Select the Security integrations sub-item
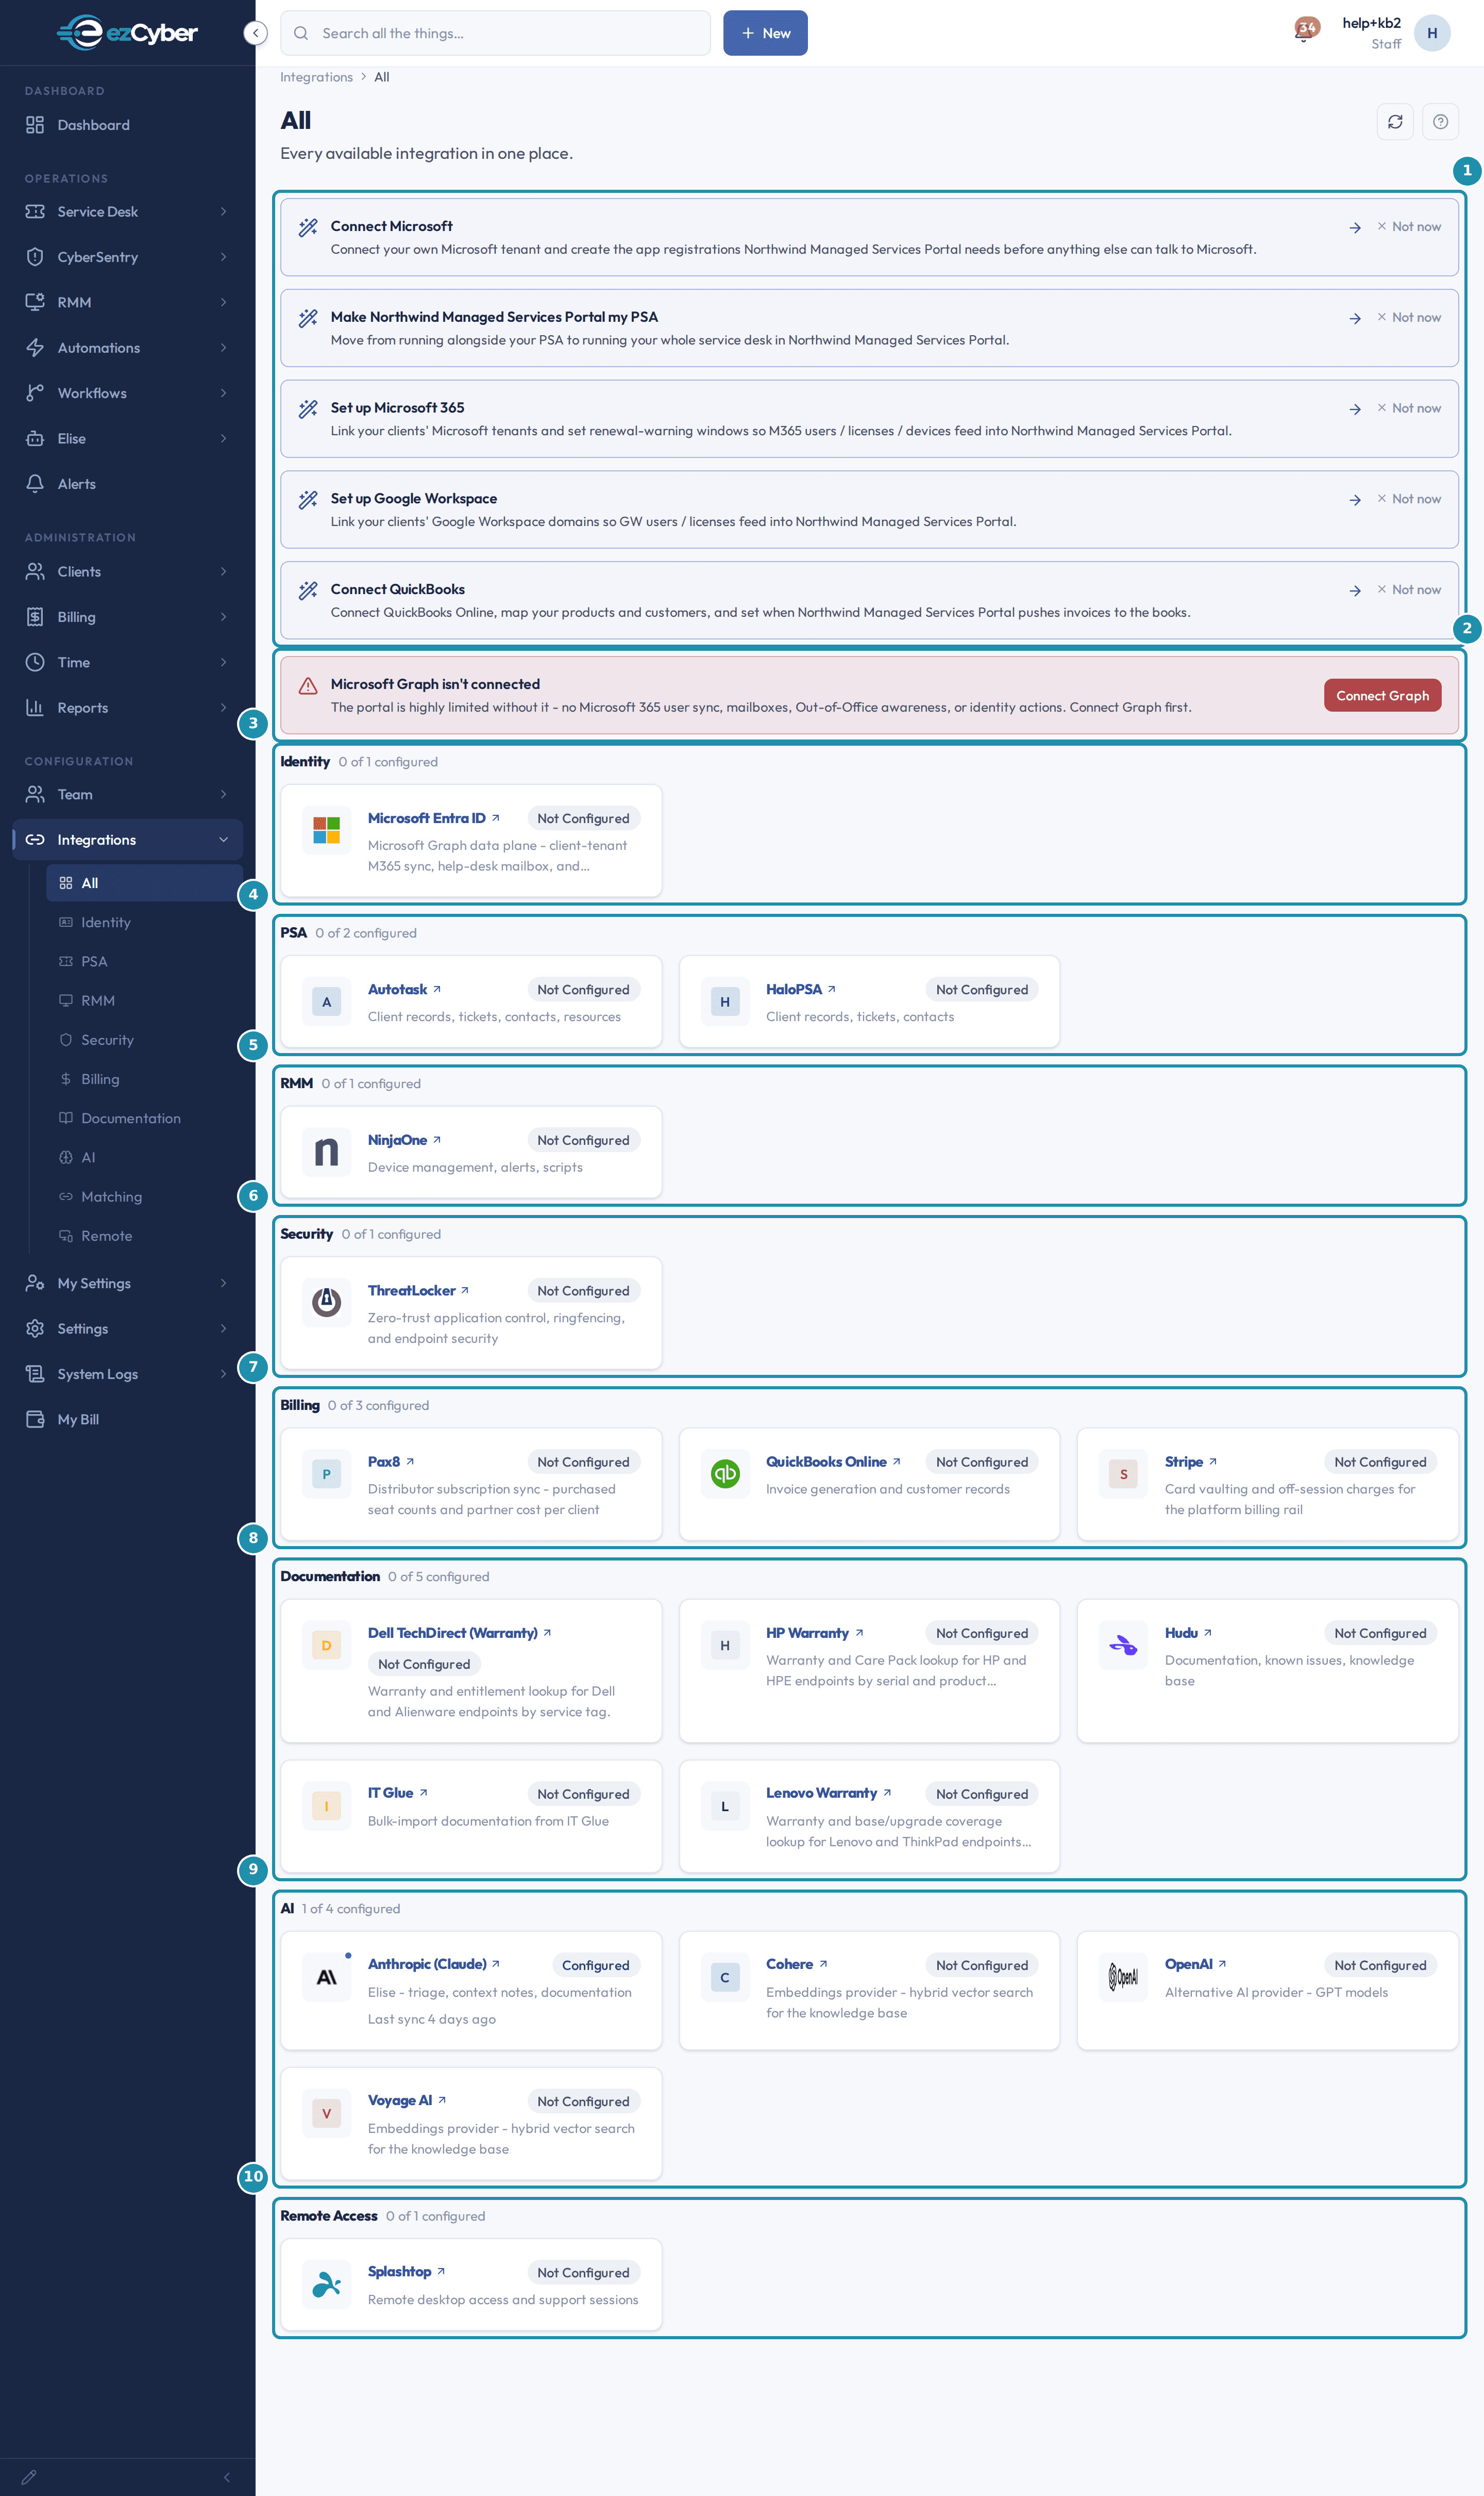 (144, 1040)
